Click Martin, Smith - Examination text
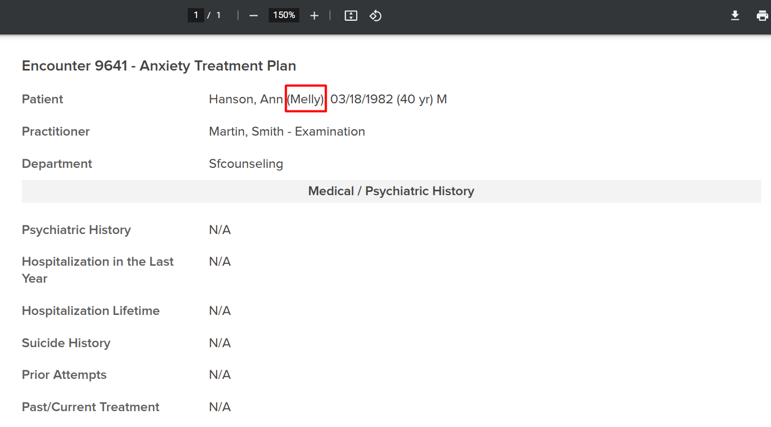 (x=287, y=132)
